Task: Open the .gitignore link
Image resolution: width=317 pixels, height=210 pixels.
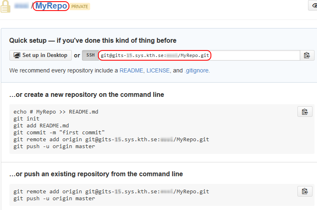Action: click(197, 70)
